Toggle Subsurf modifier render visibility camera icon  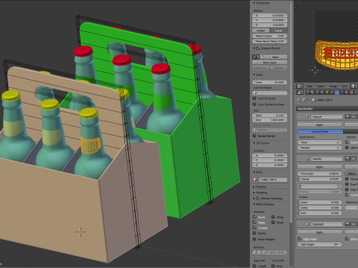pyautogui.click(x=348, y=116)
